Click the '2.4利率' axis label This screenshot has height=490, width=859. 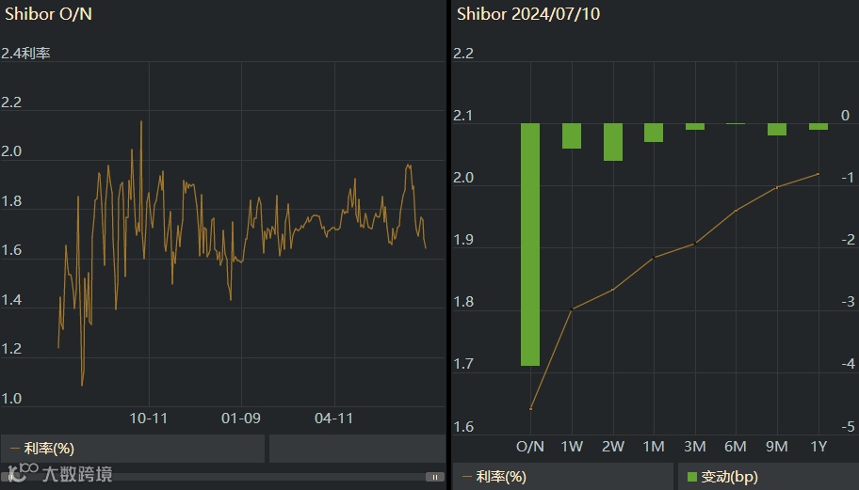[x=25, y=53]
